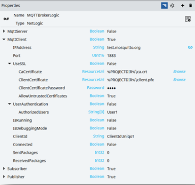Expand the Publisher node
The height and width of the screenshot is (185, 195).
4,177
